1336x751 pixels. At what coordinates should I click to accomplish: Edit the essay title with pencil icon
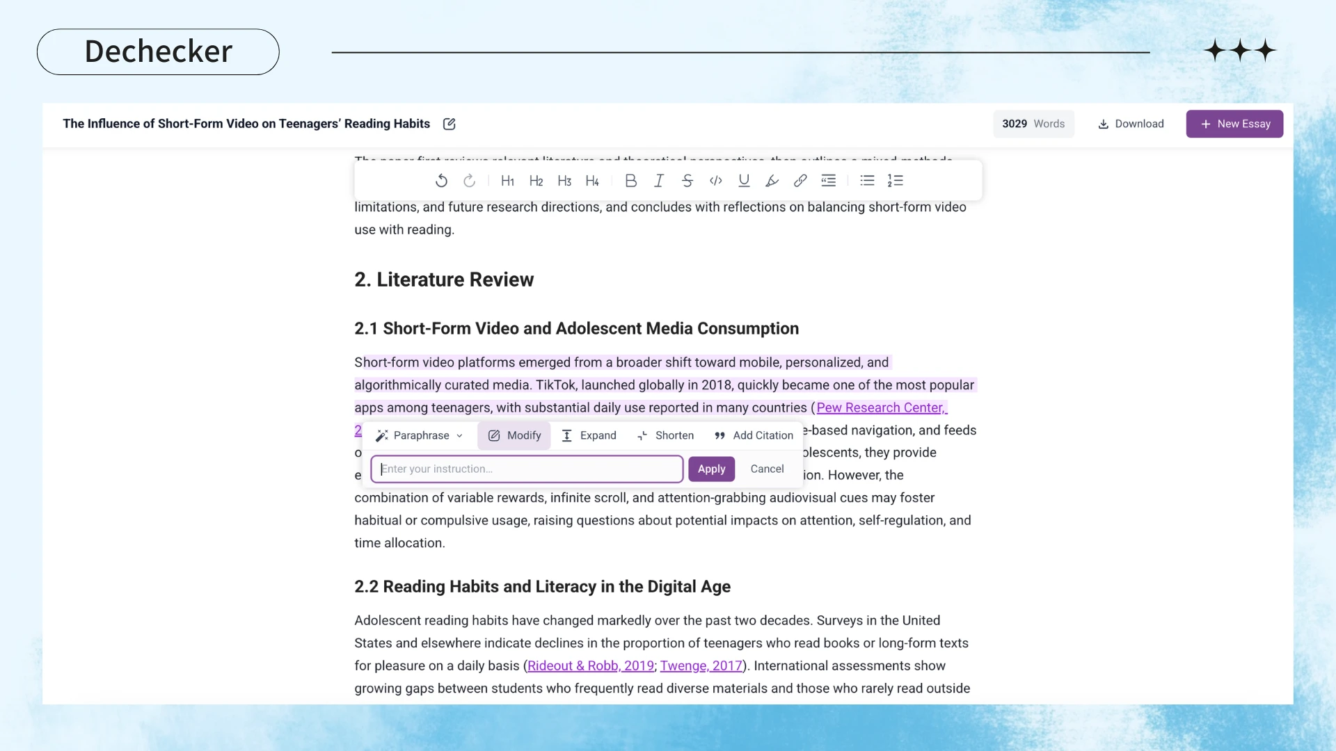(450, 124)
